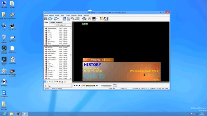Open the Araçlar menu
Screen dimensions: 207x116
(80, 15)
